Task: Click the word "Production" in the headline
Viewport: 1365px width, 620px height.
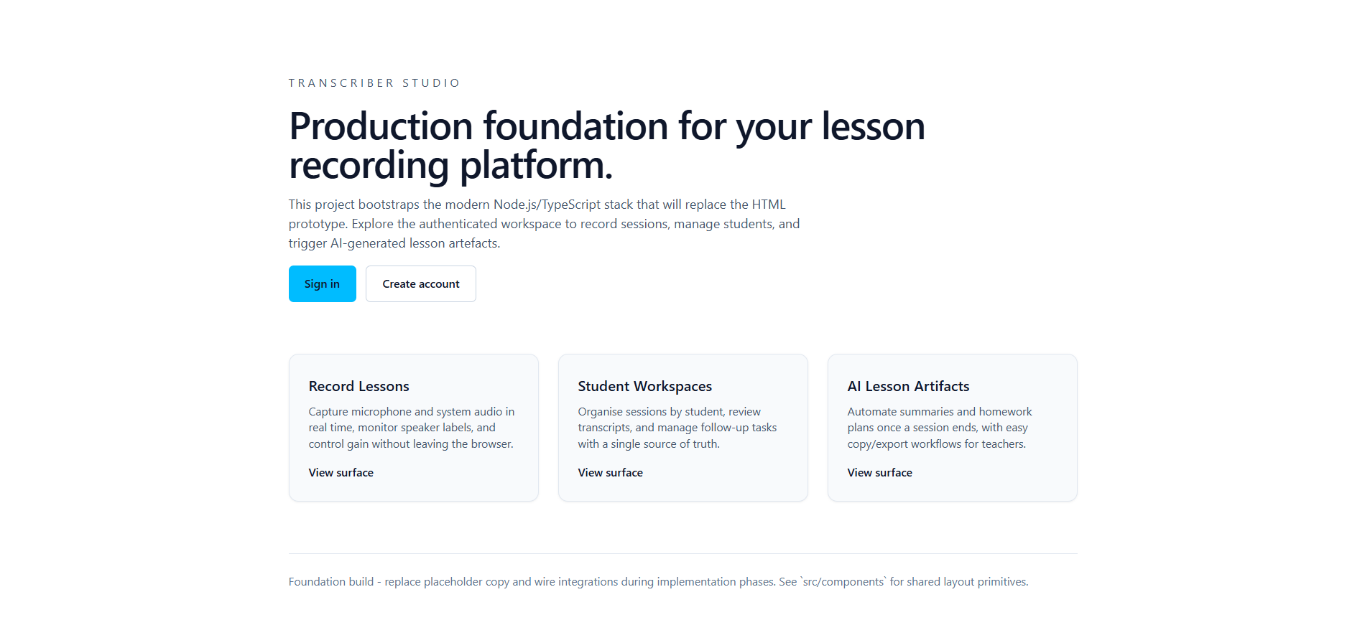Action: coord(381,127)
